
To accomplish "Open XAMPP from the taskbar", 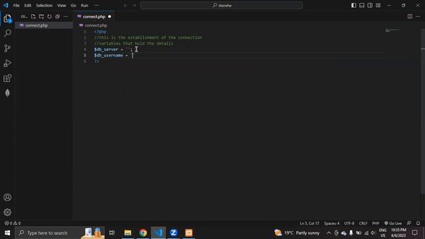I will tap(189, 233).
